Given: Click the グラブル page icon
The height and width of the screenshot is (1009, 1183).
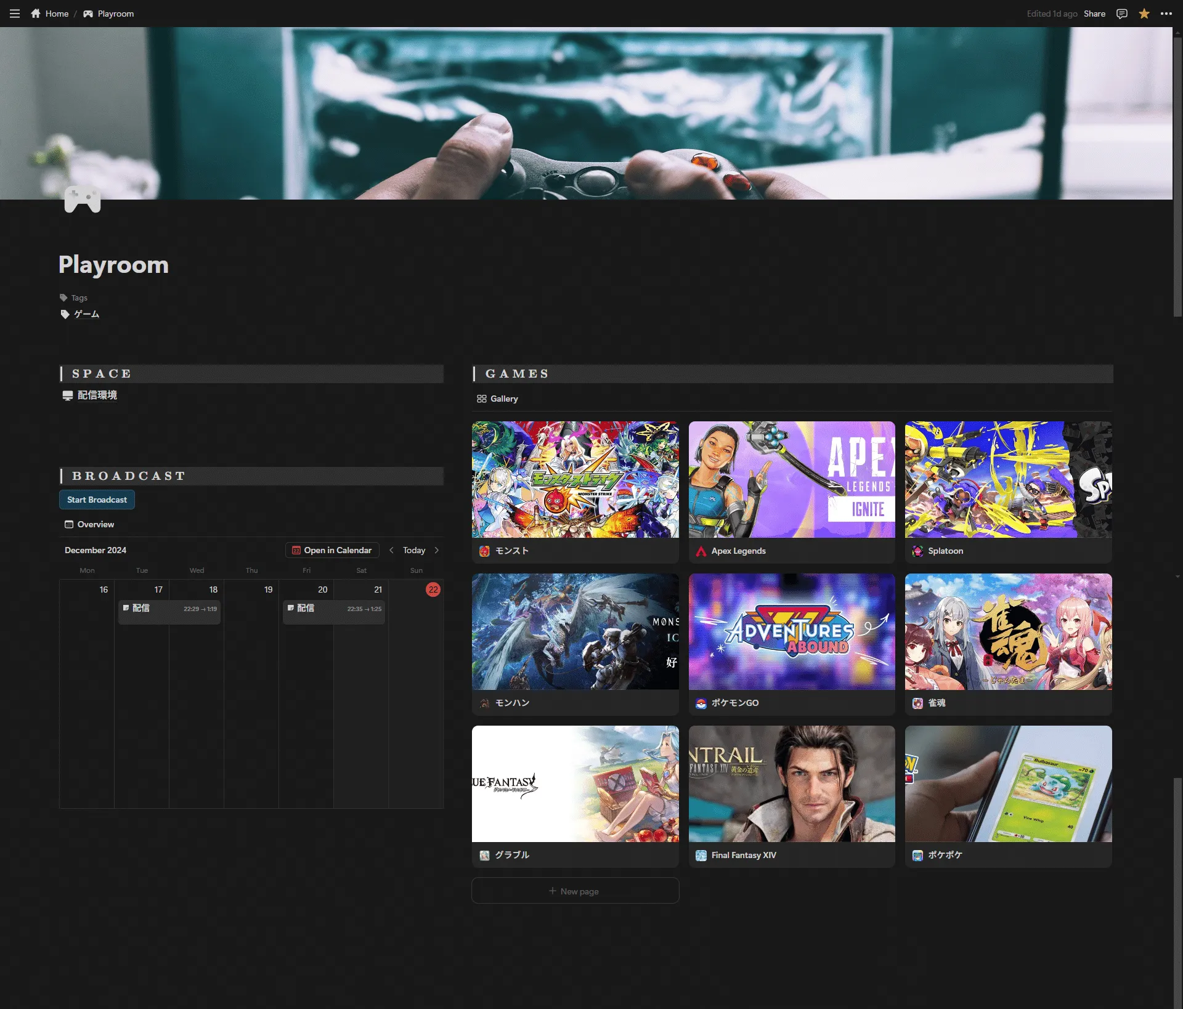Looking at the screenshot, I should coord(485,855).
